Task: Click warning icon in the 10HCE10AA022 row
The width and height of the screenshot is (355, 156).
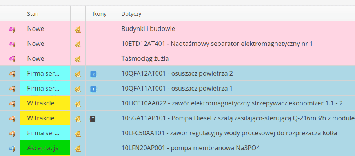Action: tap(78, 104)
